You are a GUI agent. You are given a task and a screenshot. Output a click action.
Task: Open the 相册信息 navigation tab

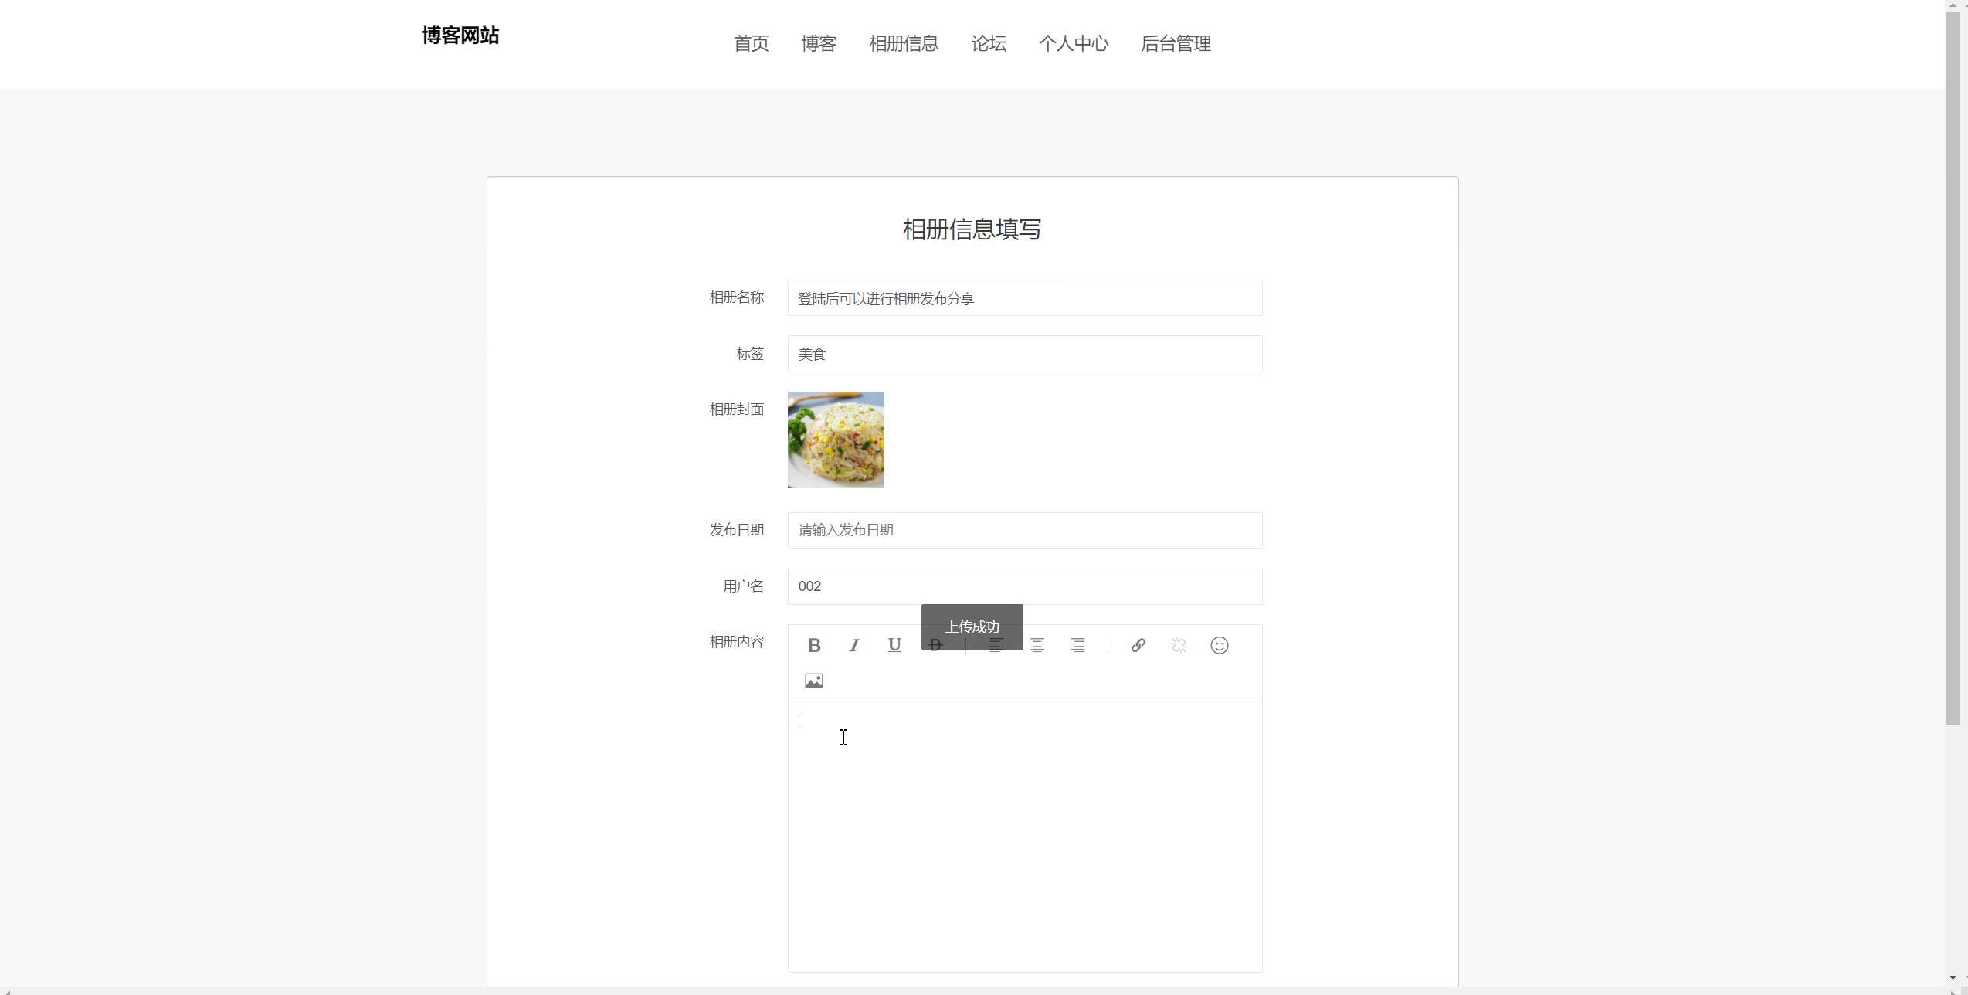tap(904, 44)
